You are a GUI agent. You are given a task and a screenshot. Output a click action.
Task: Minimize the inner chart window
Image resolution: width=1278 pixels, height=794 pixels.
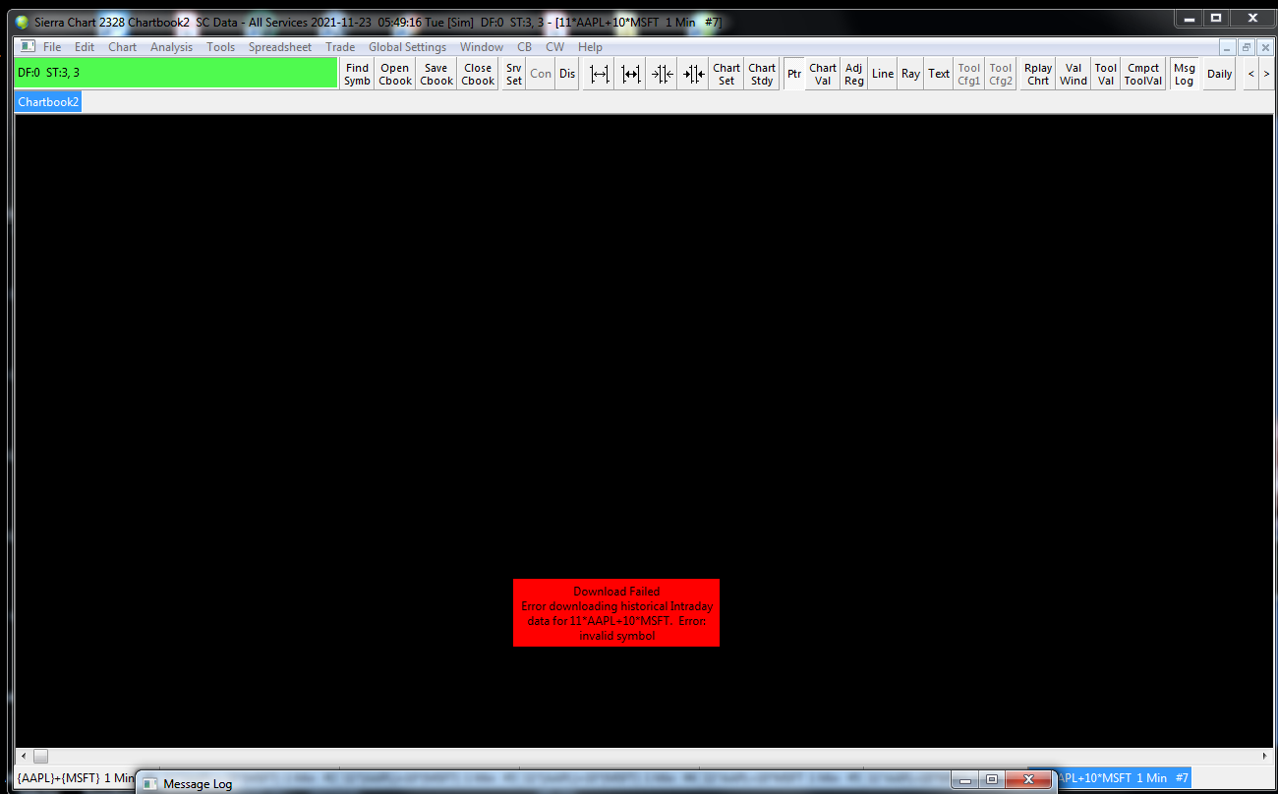1228,47
